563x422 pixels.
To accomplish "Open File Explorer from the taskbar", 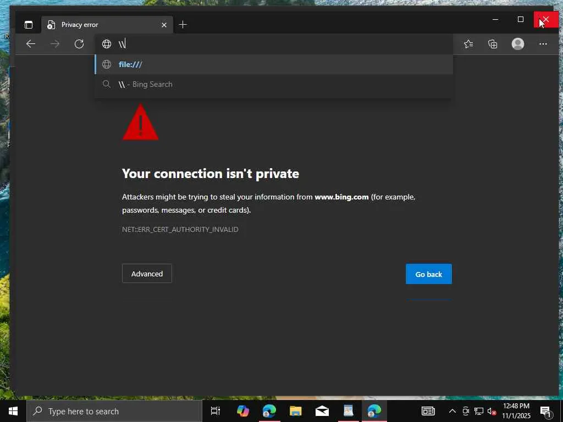I will click(295, 411).
